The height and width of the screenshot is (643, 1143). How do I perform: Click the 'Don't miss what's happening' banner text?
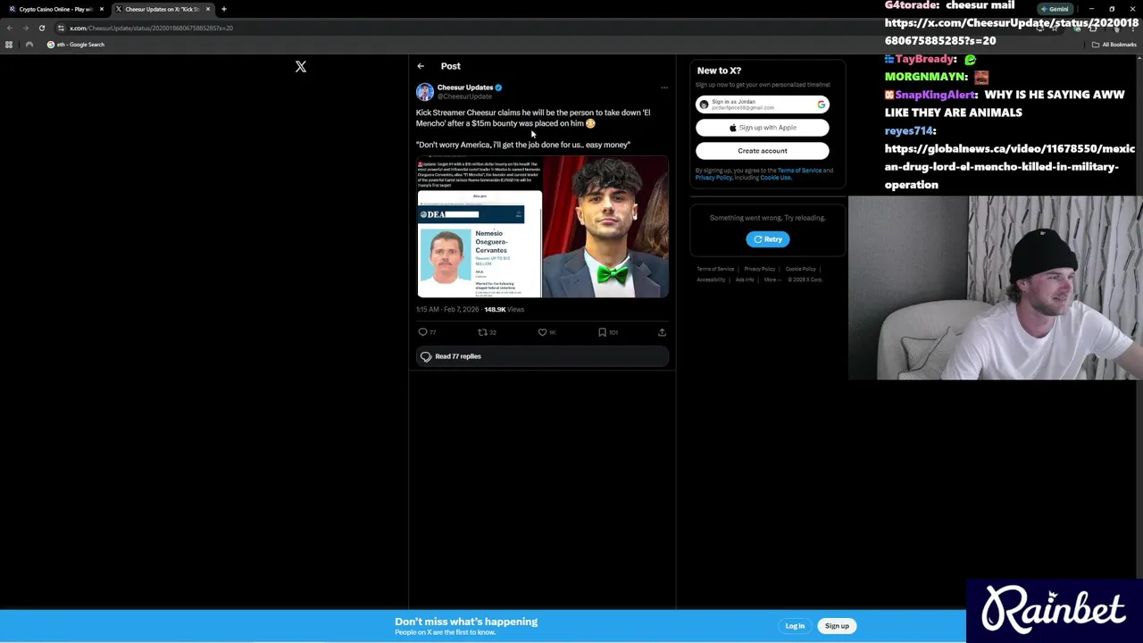(466, 622)
